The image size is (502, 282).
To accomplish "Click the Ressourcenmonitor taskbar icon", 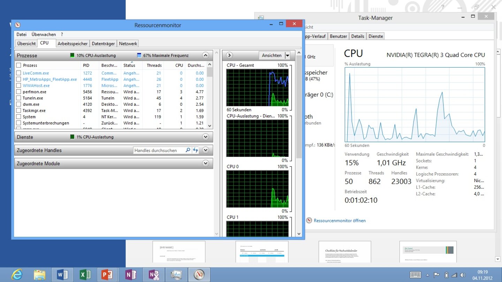I will (199, 275).
